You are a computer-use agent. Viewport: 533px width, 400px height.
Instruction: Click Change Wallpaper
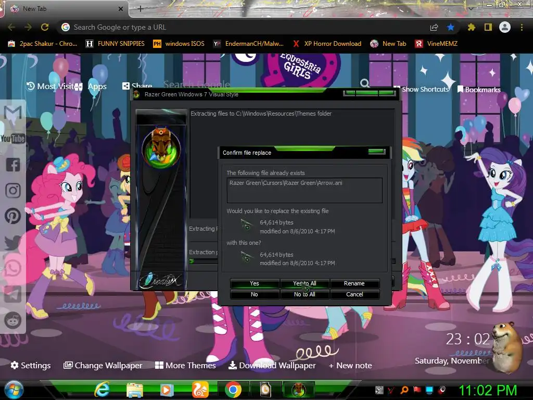click(103, 365)
